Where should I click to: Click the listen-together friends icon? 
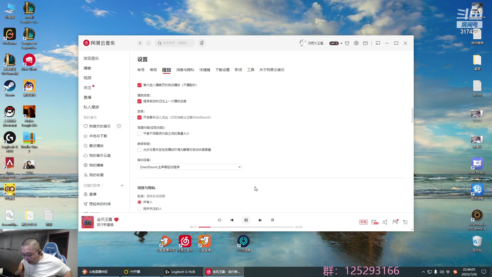click(x=395, y=222)
